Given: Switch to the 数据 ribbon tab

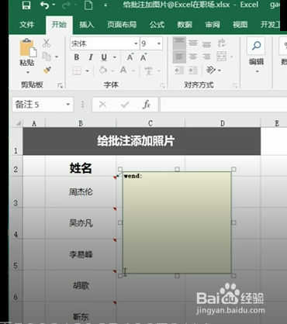Looking at the screenshot, I should click(185, 25).
